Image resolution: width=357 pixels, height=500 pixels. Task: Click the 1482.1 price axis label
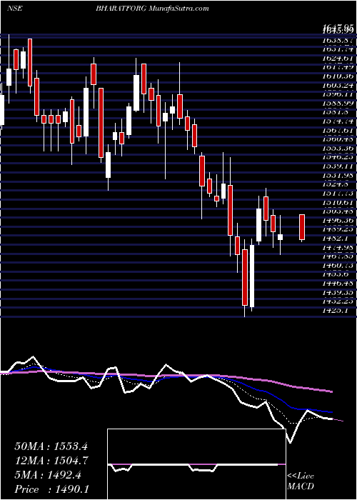click(336, 239)
